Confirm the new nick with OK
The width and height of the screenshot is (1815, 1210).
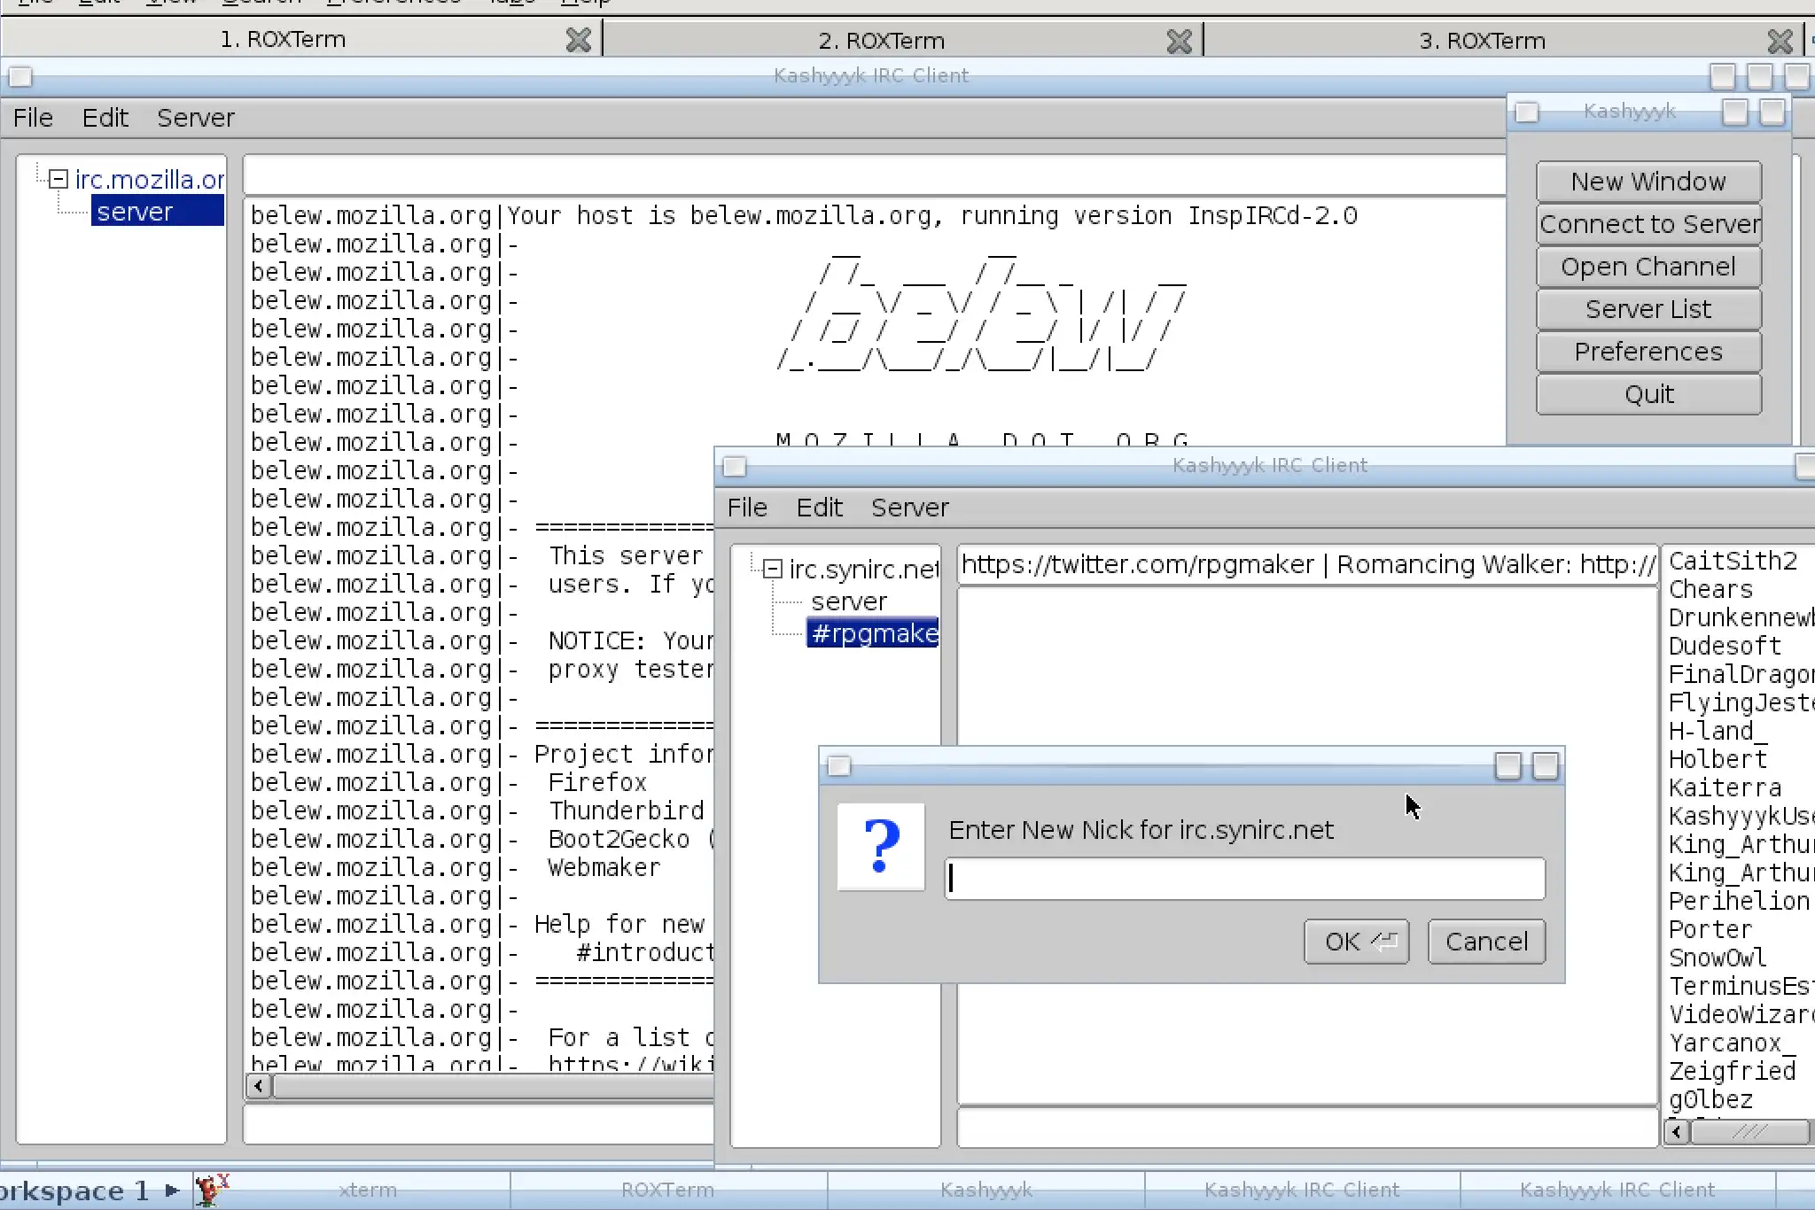pos(1357,942)
